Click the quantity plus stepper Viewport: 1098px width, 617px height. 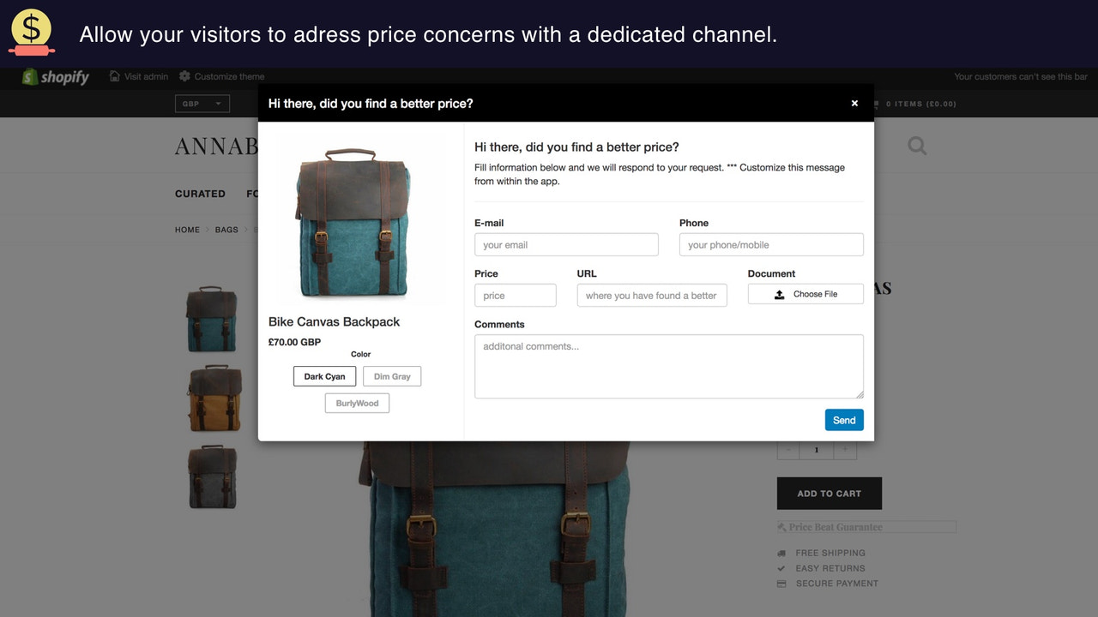point(845,449)
